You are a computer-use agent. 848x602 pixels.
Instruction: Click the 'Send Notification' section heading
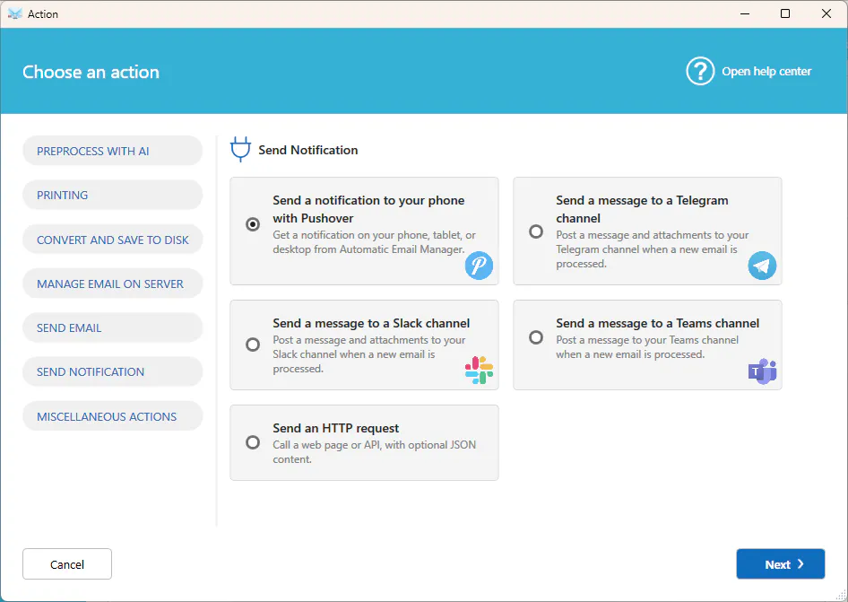[307, 150]
